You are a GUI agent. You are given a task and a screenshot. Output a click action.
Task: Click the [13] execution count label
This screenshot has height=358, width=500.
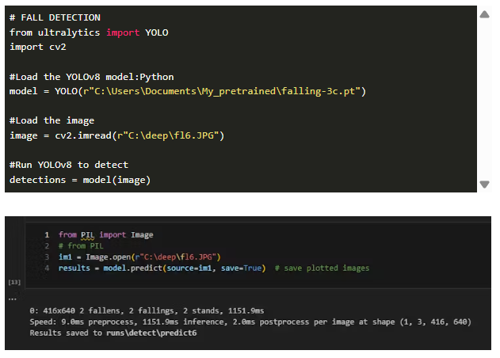tap(13, 281)
